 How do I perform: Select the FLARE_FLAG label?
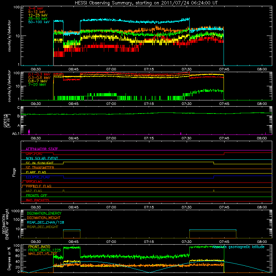click(36, 172)
